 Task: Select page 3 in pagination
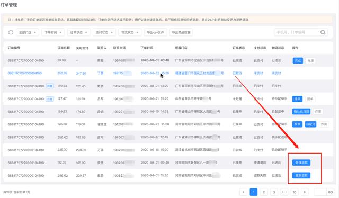tap(274, 192)
